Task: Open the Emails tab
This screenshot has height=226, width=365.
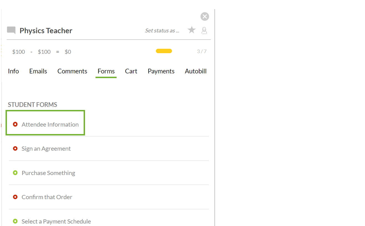Action: coord(38,71)
